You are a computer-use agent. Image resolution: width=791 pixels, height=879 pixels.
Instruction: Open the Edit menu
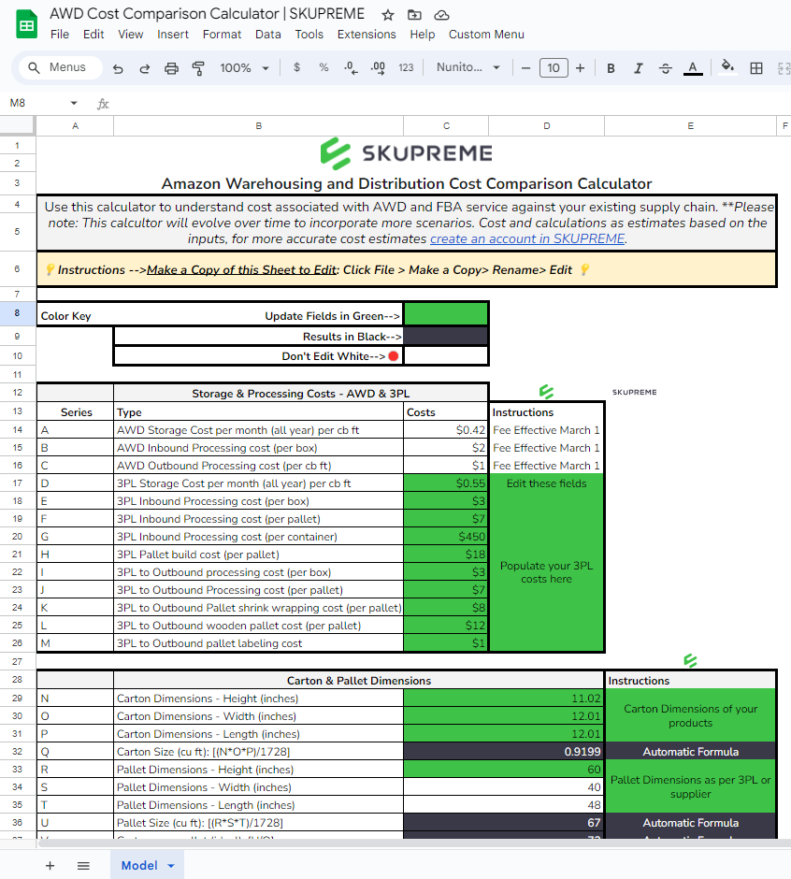[93, 35]
